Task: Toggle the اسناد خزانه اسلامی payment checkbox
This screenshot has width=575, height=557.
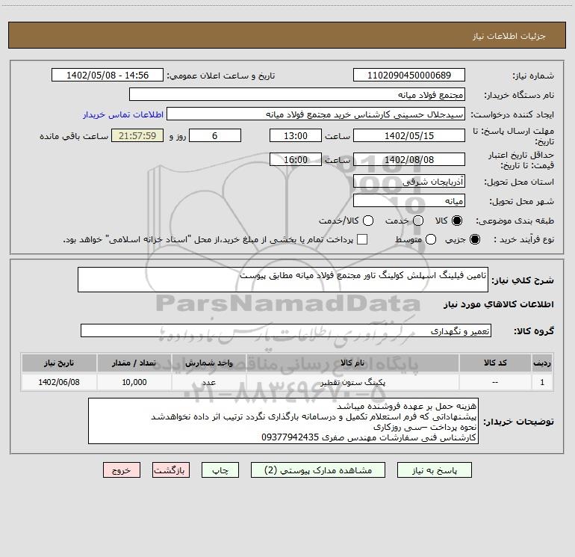Action: click(362, 239)
